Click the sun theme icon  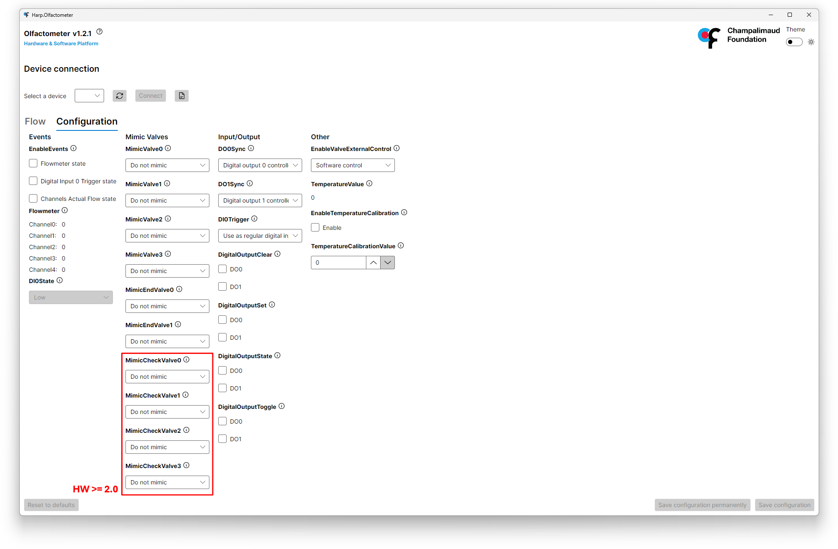811,42
